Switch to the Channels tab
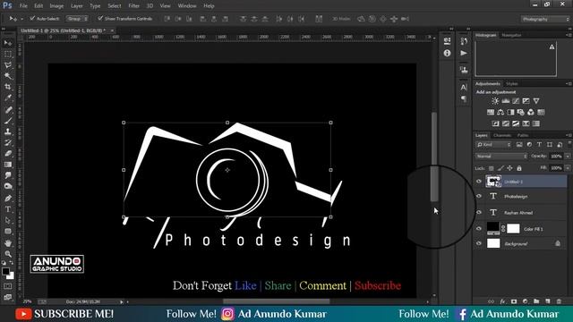The height and width of the screenshot is (322, 573). coord(502,135)
